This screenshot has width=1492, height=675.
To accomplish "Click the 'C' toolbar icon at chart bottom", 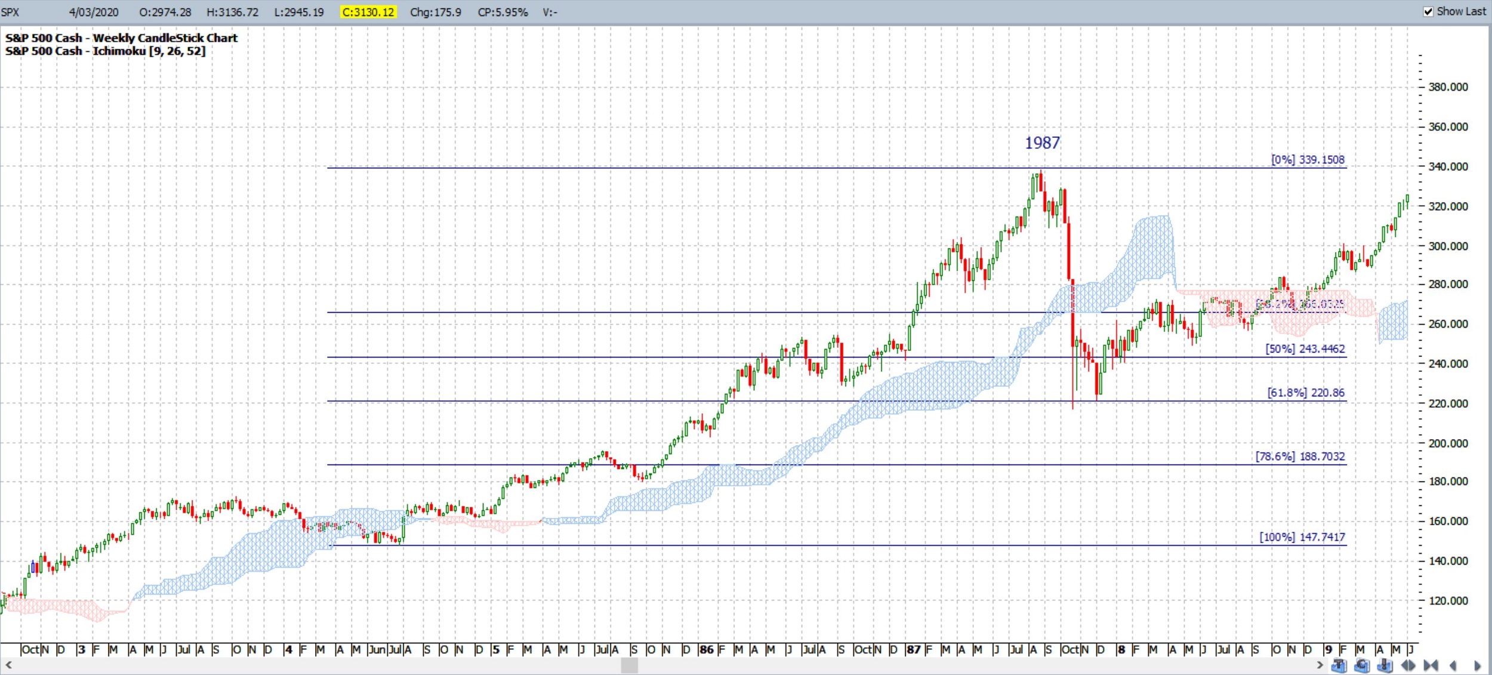I will click(1362, 665).
